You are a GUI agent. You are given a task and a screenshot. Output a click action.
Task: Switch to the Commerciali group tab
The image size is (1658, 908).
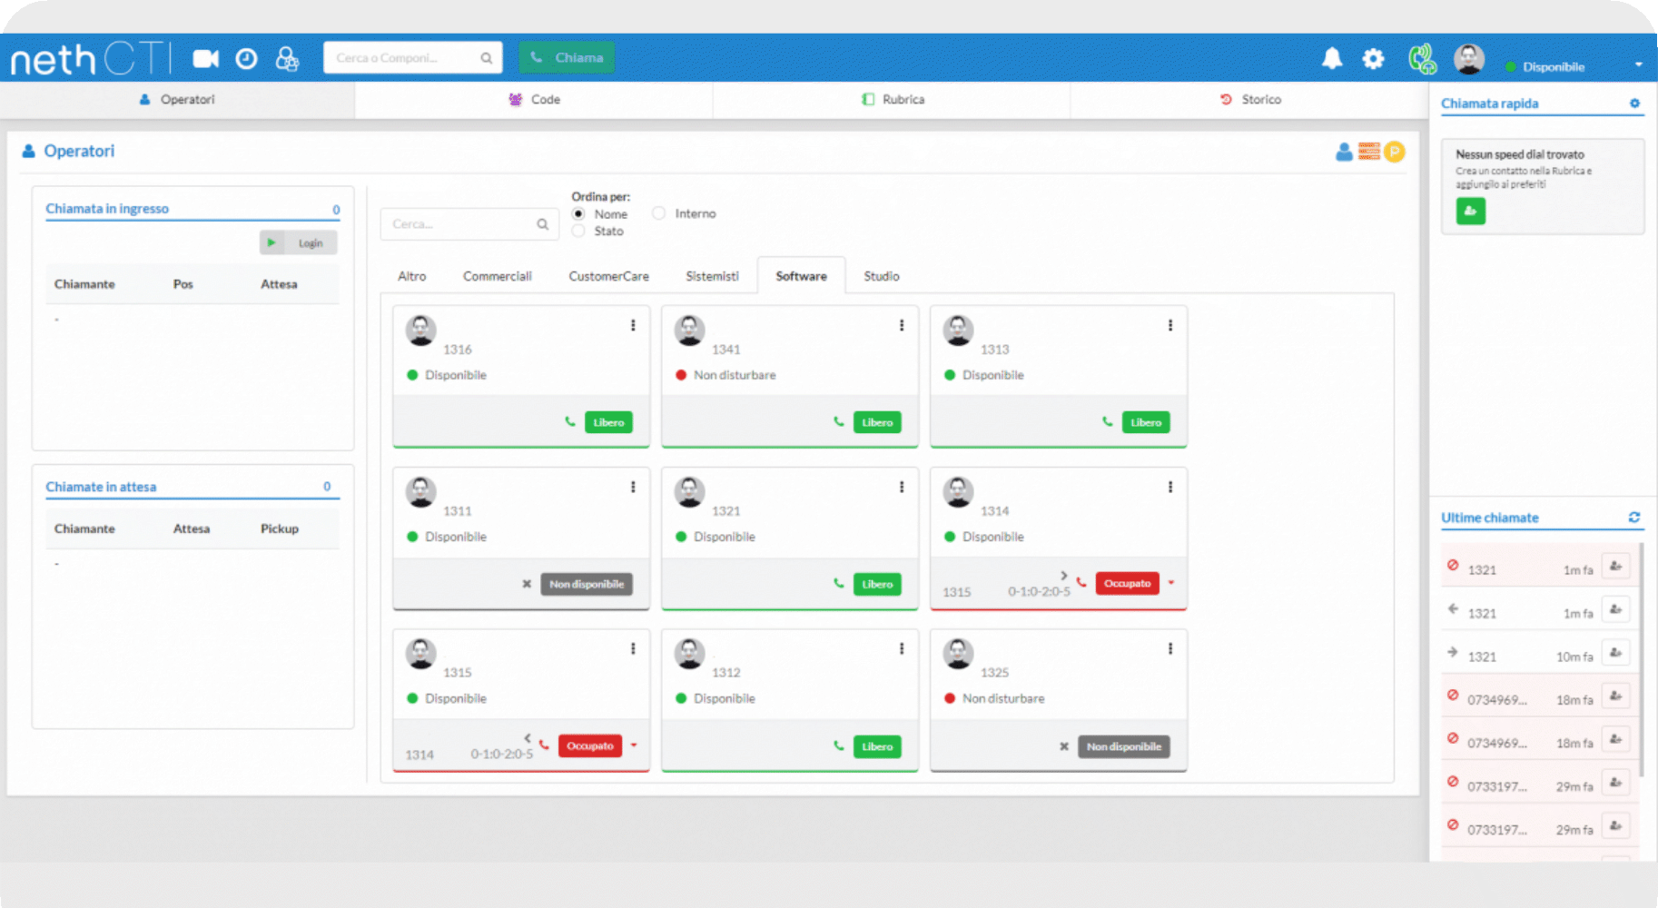coord(497,276)
